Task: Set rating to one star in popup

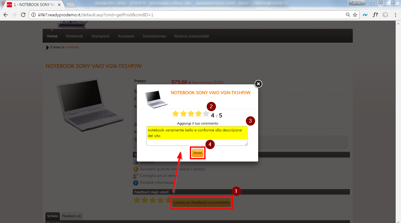Action: [175, 114]
